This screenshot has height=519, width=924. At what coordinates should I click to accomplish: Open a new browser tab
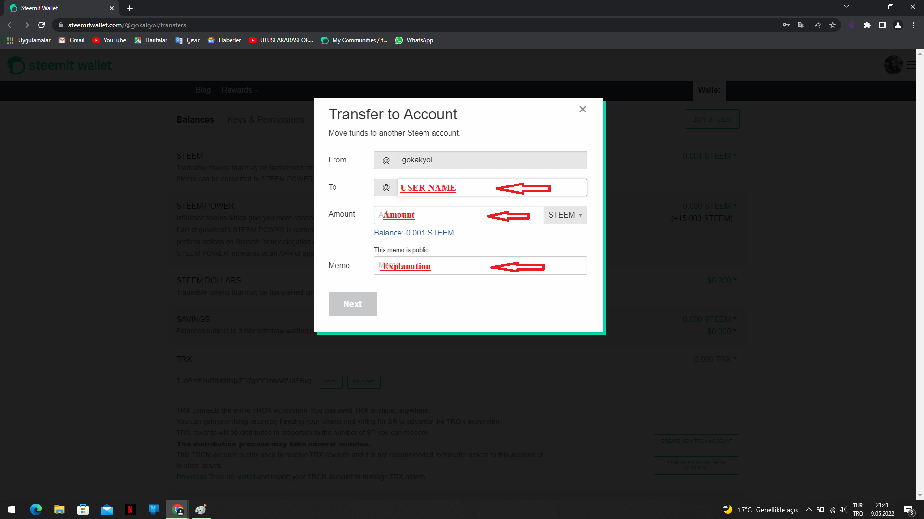pyautogui.click(x=129, y=8)
